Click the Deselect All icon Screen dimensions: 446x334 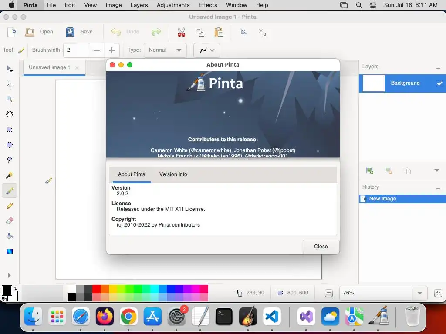click(262, 32)
